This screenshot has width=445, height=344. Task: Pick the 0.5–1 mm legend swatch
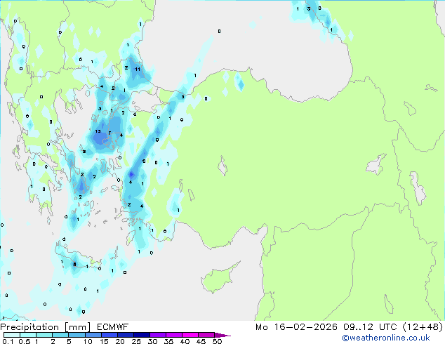click(x=28, y=335)
